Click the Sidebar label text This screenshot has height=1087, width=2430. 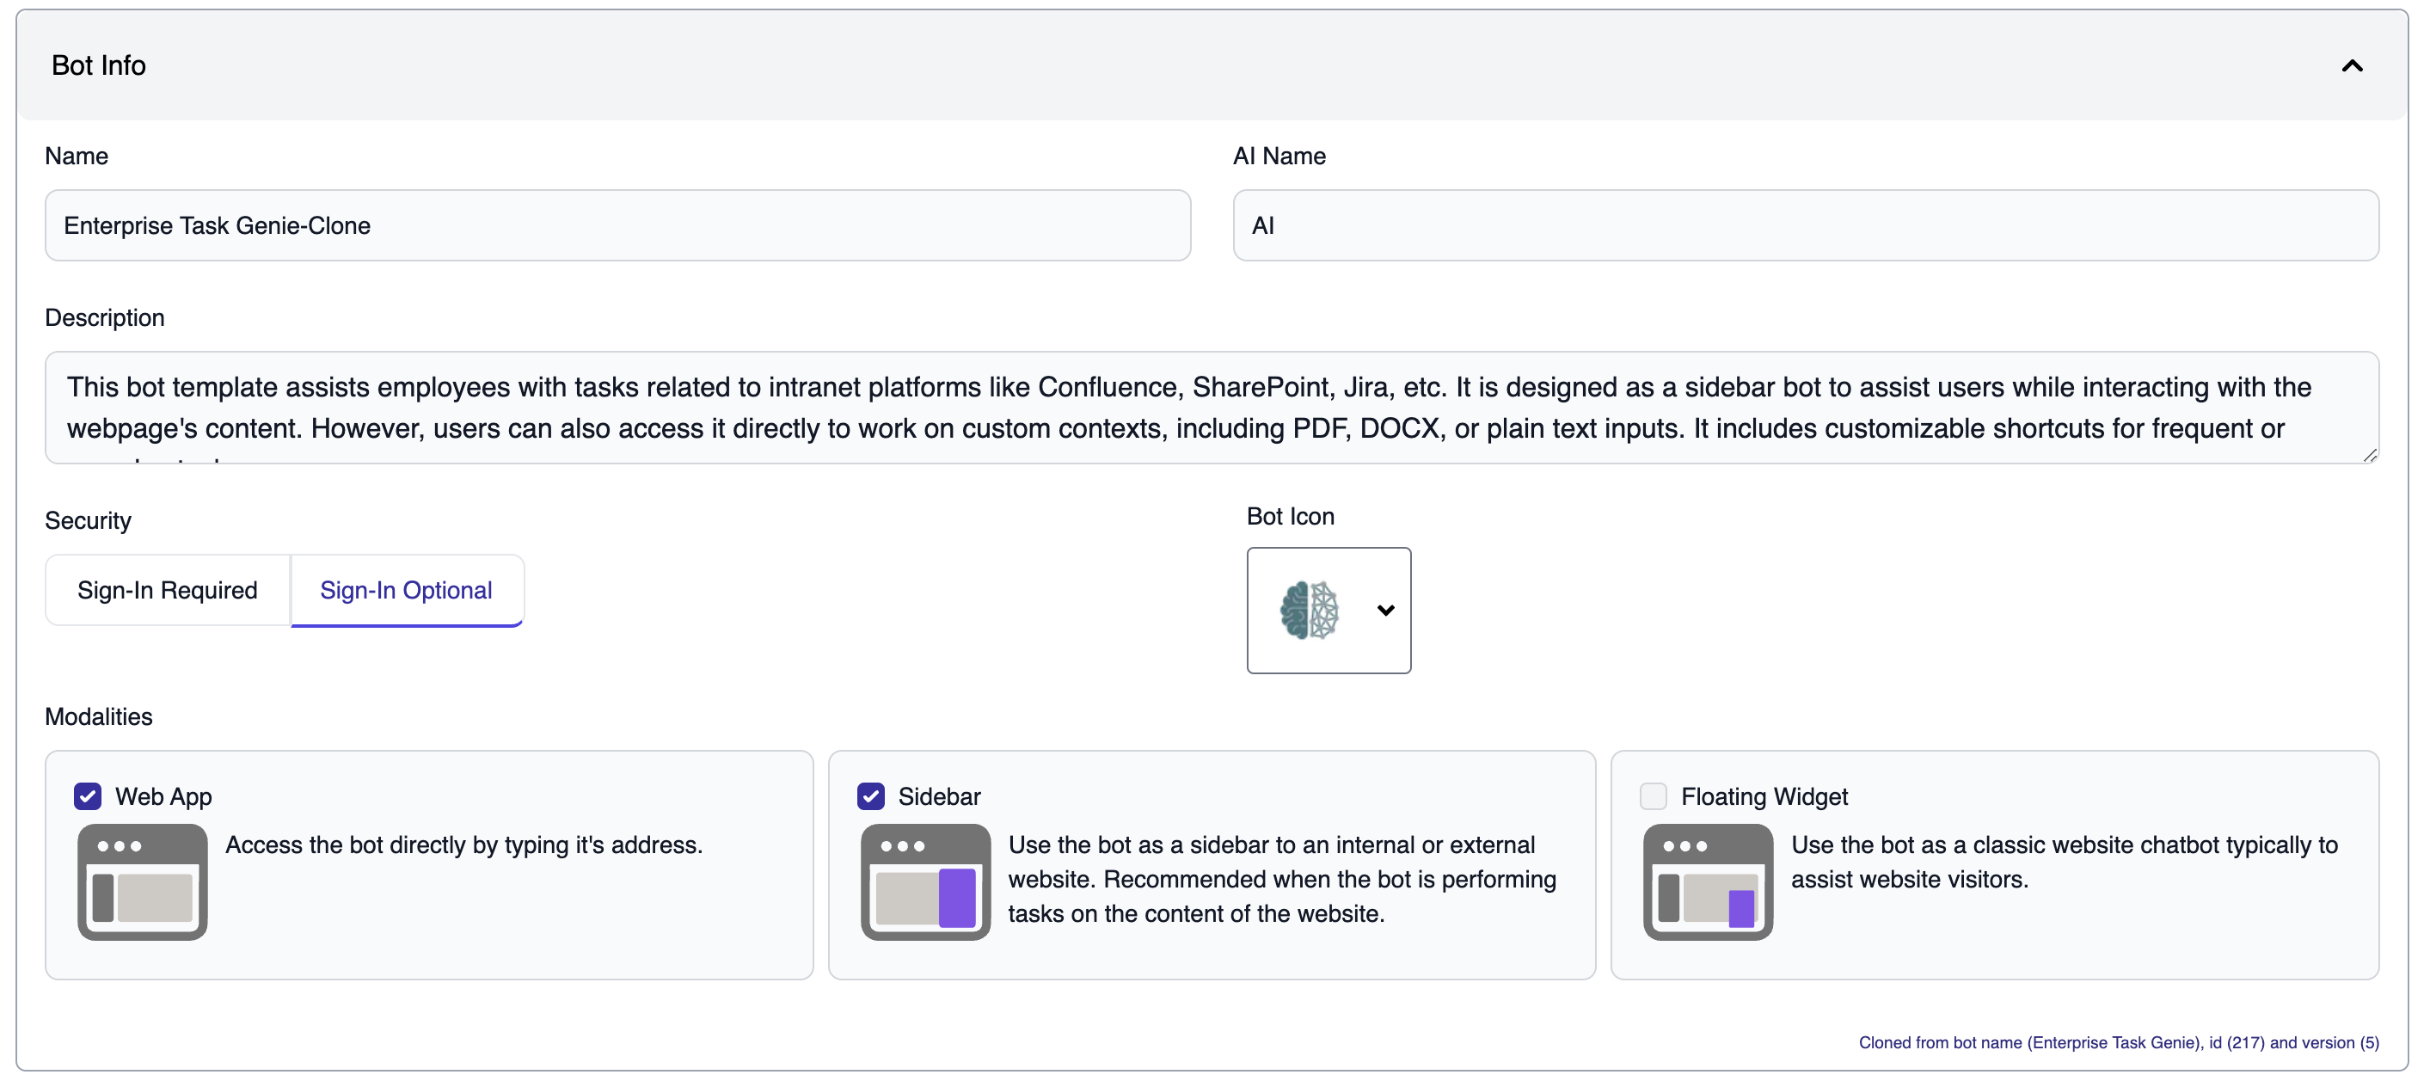click(939, 796)
